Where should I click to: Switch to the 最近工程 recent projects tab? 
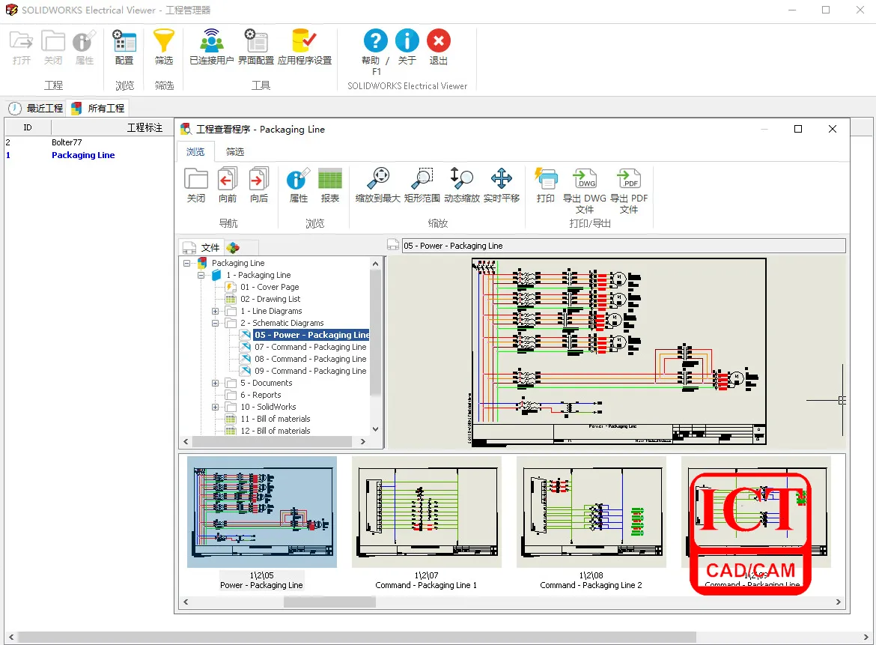pos(36,109)
